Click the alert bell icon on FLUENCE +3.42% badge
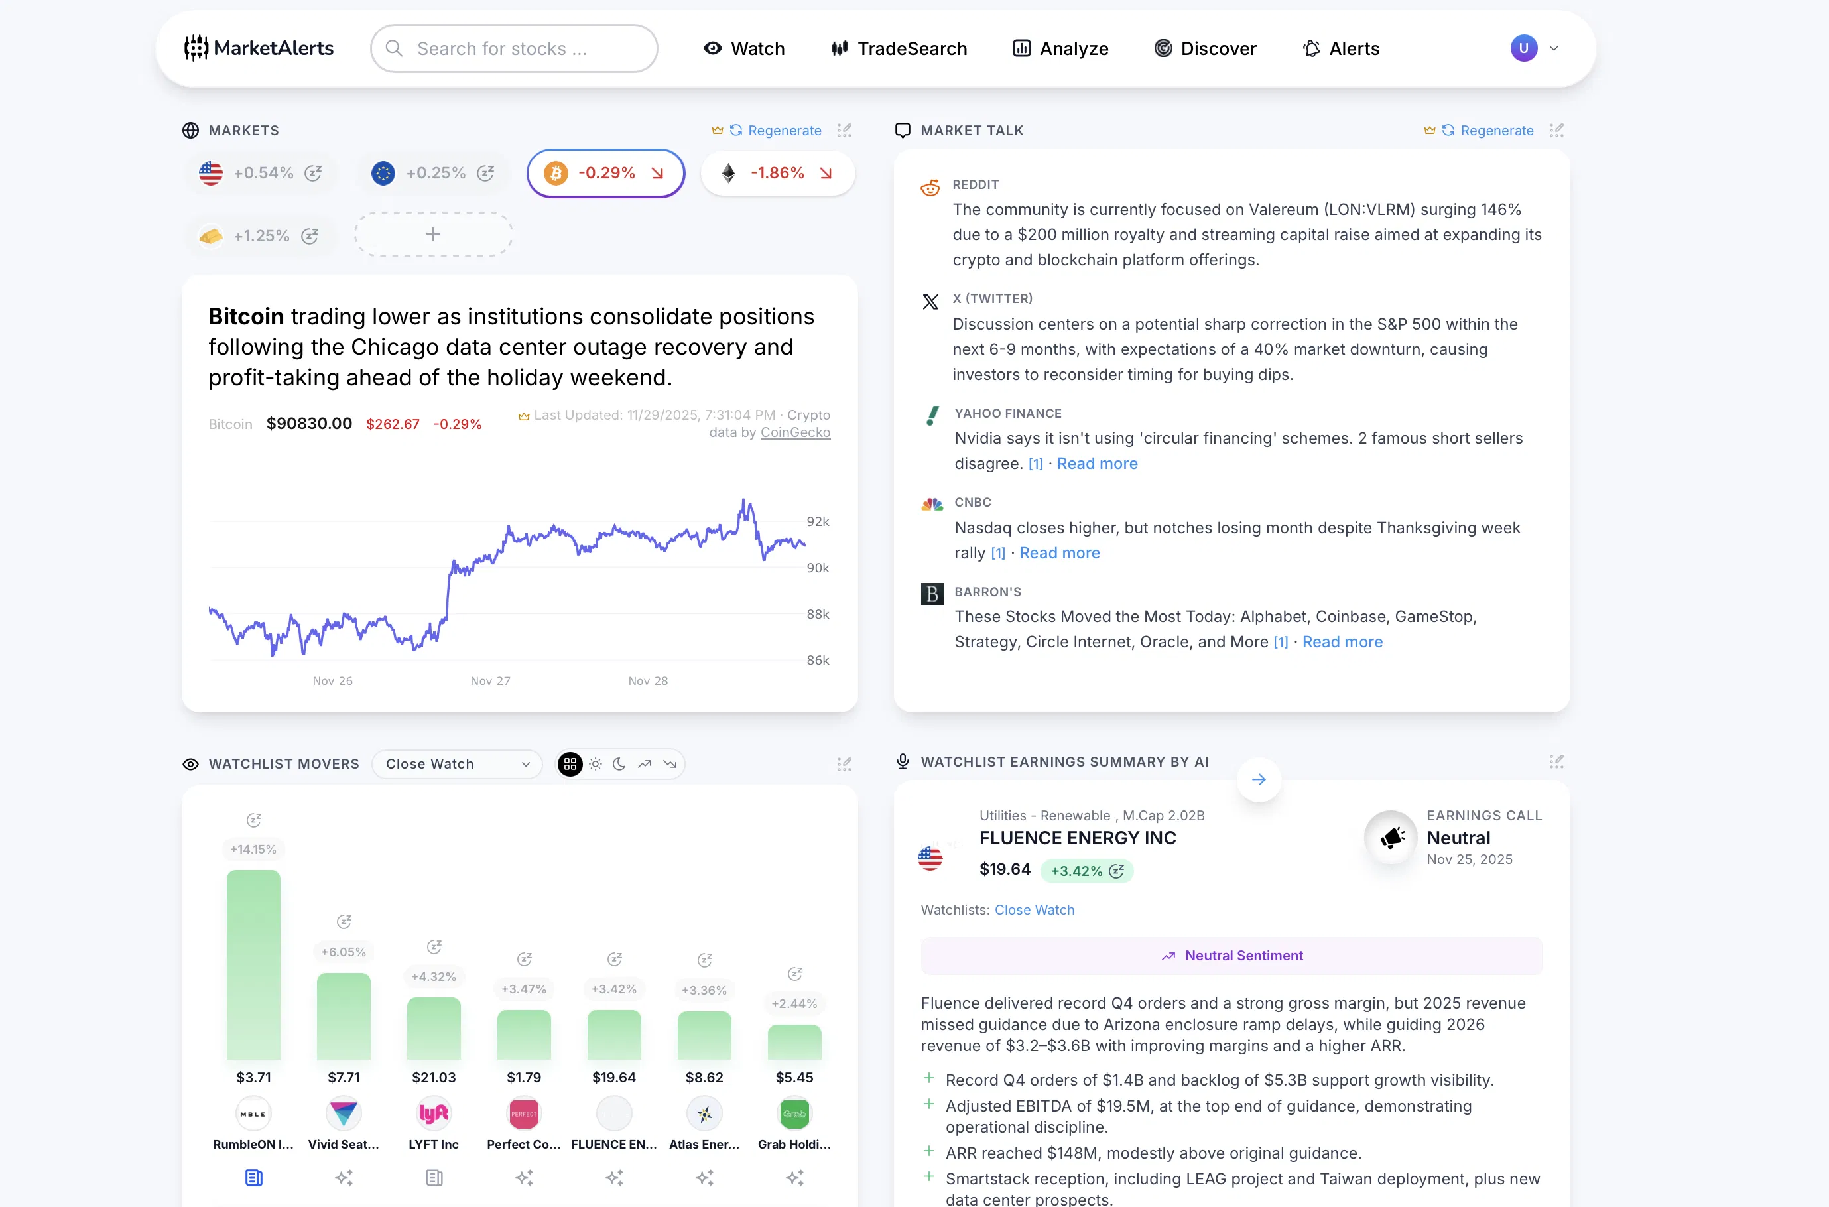The height and width of the screenshot is (1207, 1829). click(x=1117, y=871)
